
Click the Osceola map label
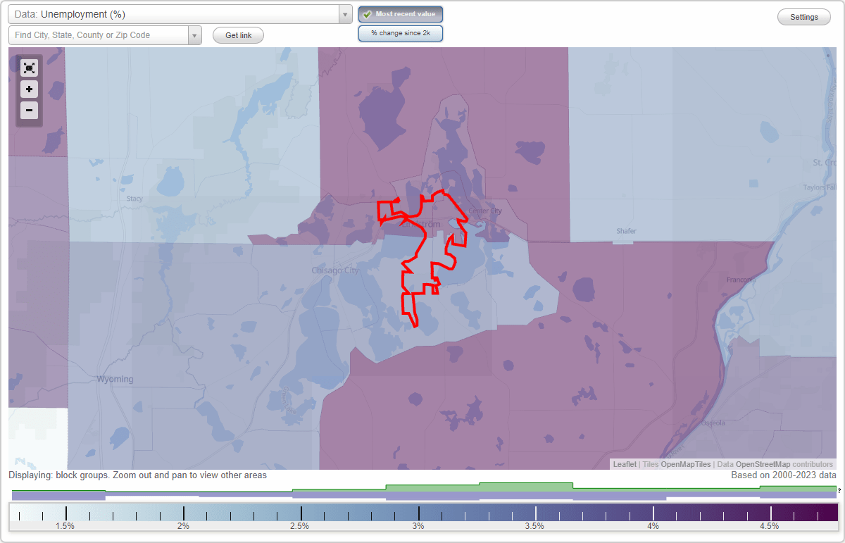(715, 423)
